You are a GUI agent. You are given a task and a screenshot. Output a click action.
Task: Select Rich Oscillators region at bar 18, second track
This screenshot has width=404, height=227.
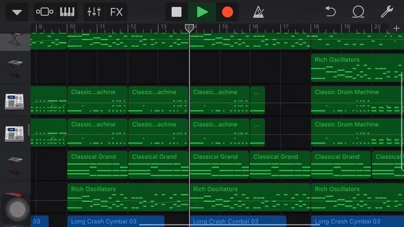coord(357,67)
